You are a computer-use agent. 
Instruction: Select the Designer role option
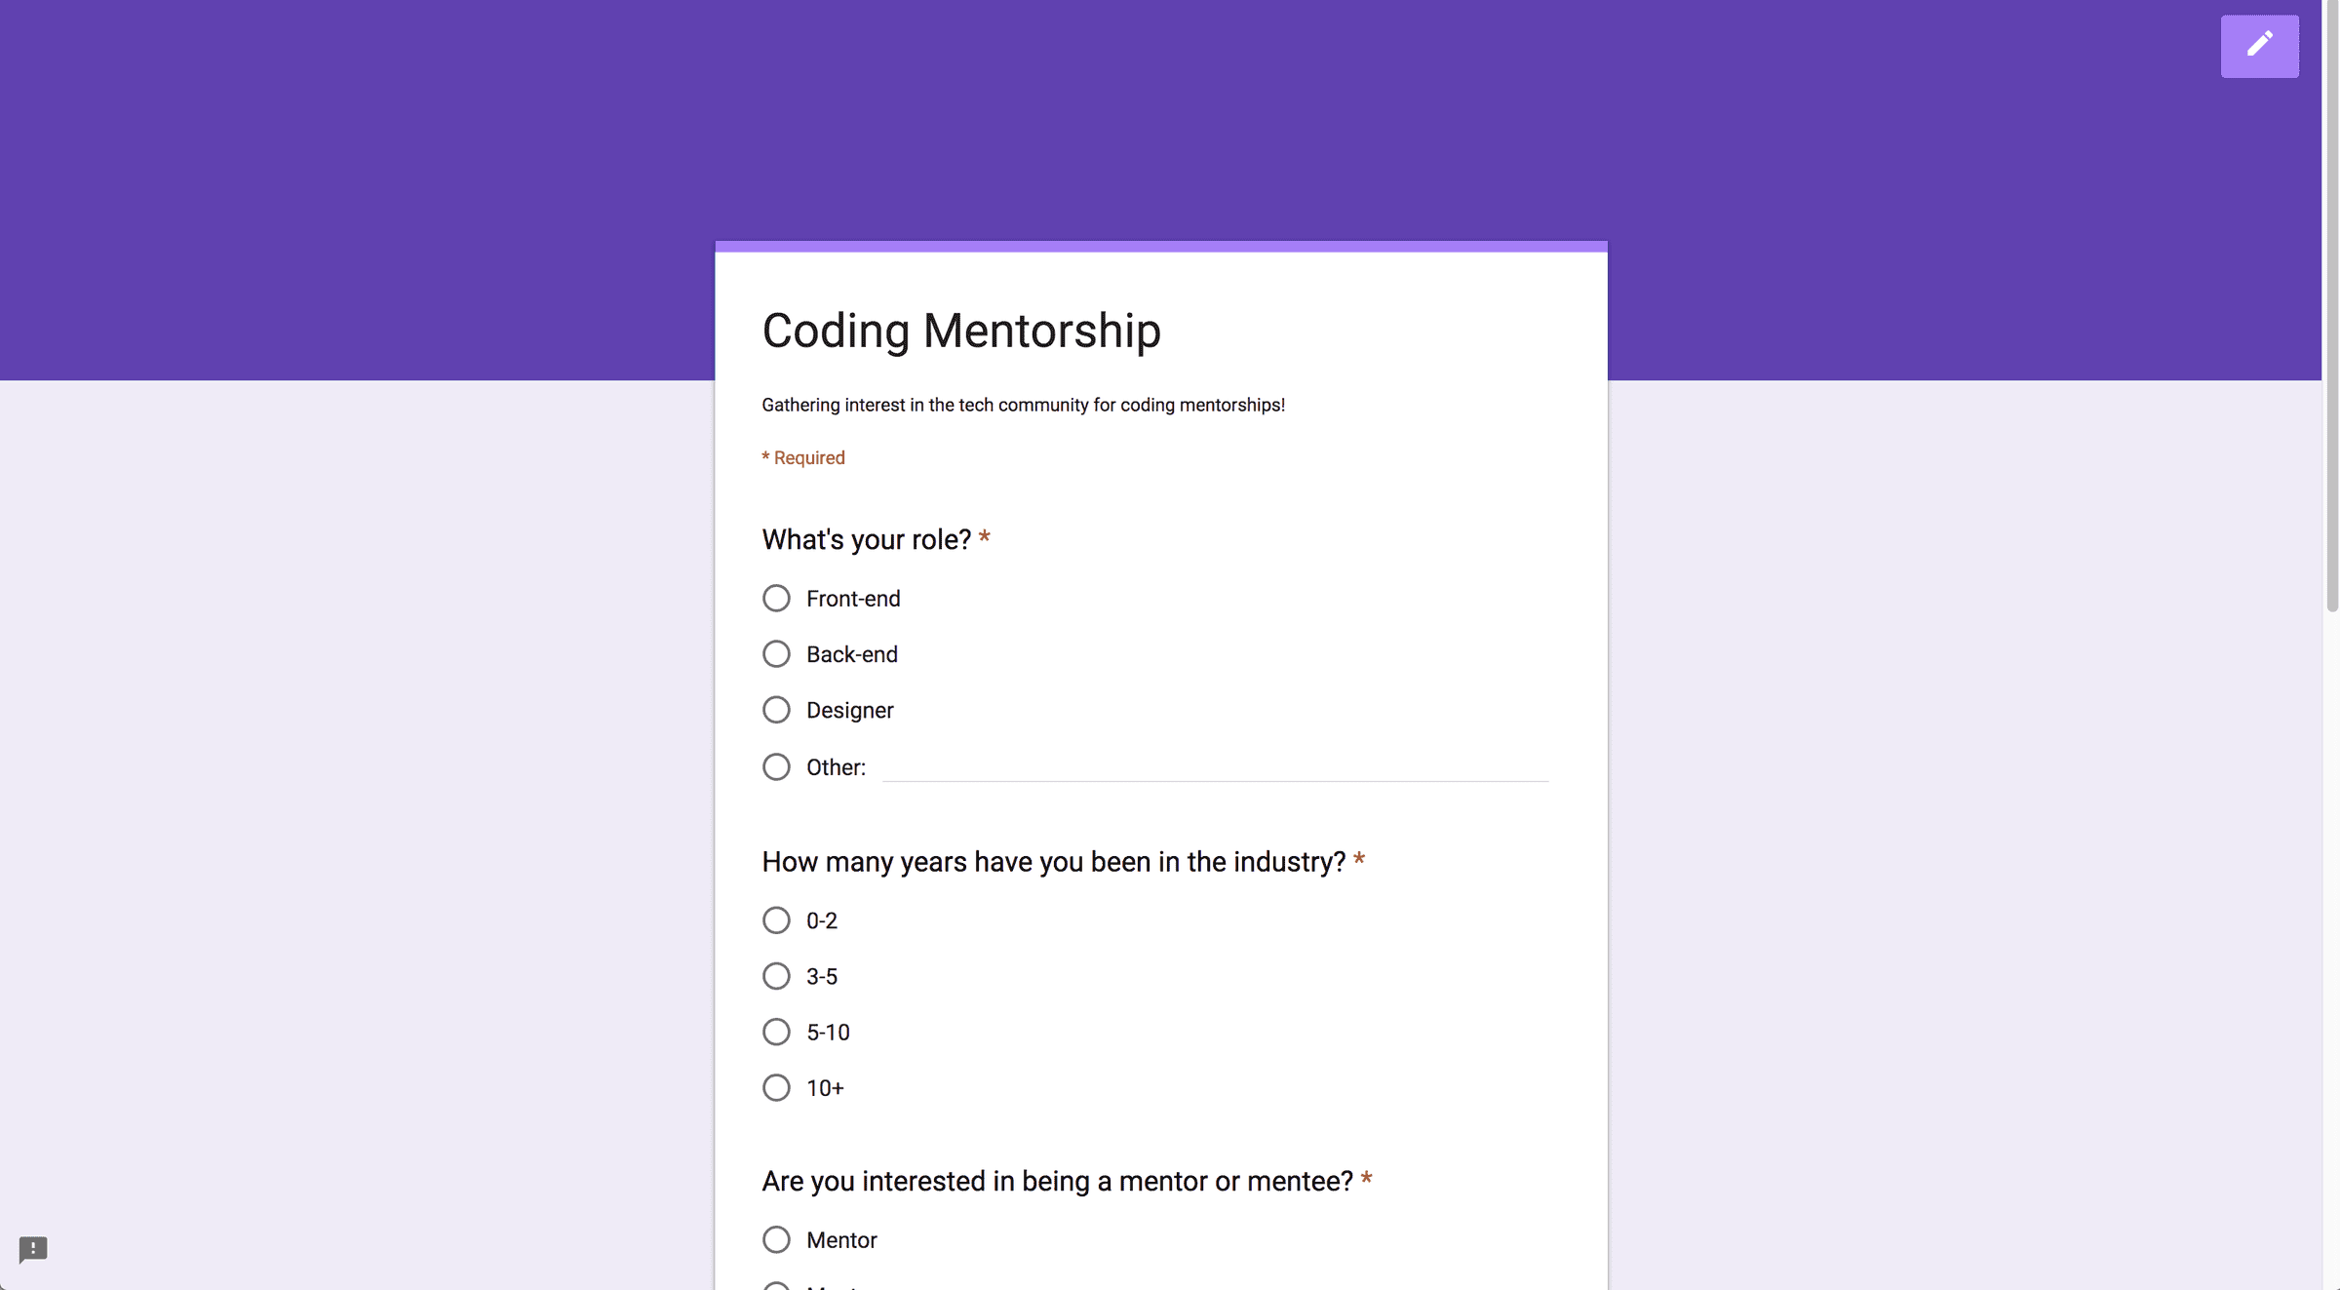pos(776,709)
